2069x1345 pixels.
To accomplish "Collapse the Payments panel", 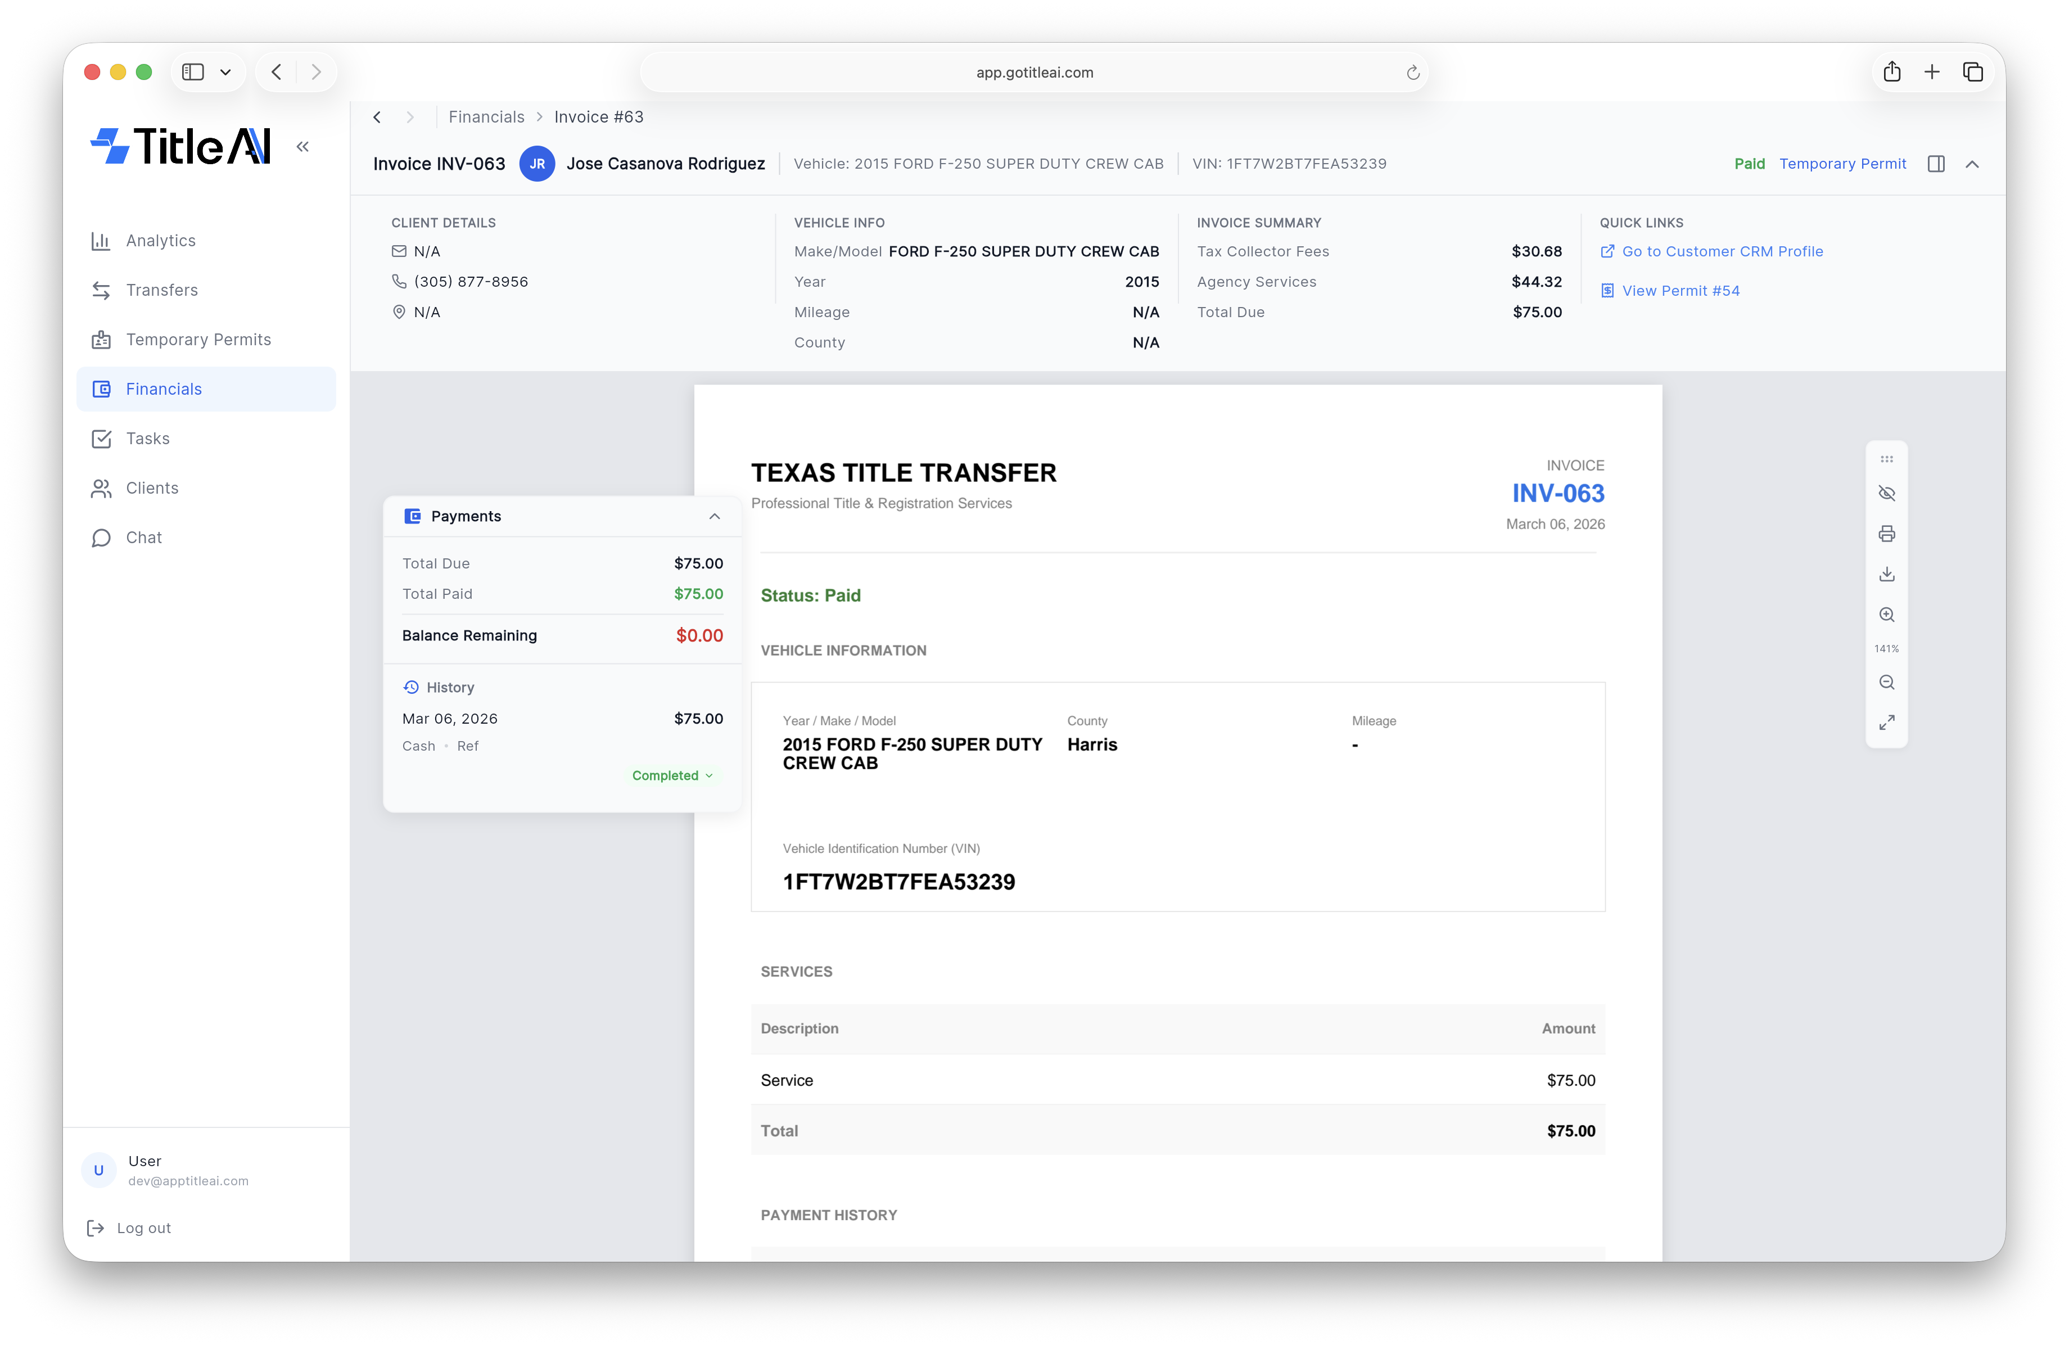I will pos(715,516).
